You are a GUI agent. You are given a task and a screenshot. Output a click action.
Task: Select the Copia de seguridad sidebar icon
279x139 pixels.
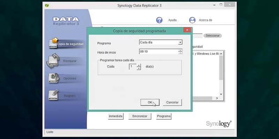point(53,42)
